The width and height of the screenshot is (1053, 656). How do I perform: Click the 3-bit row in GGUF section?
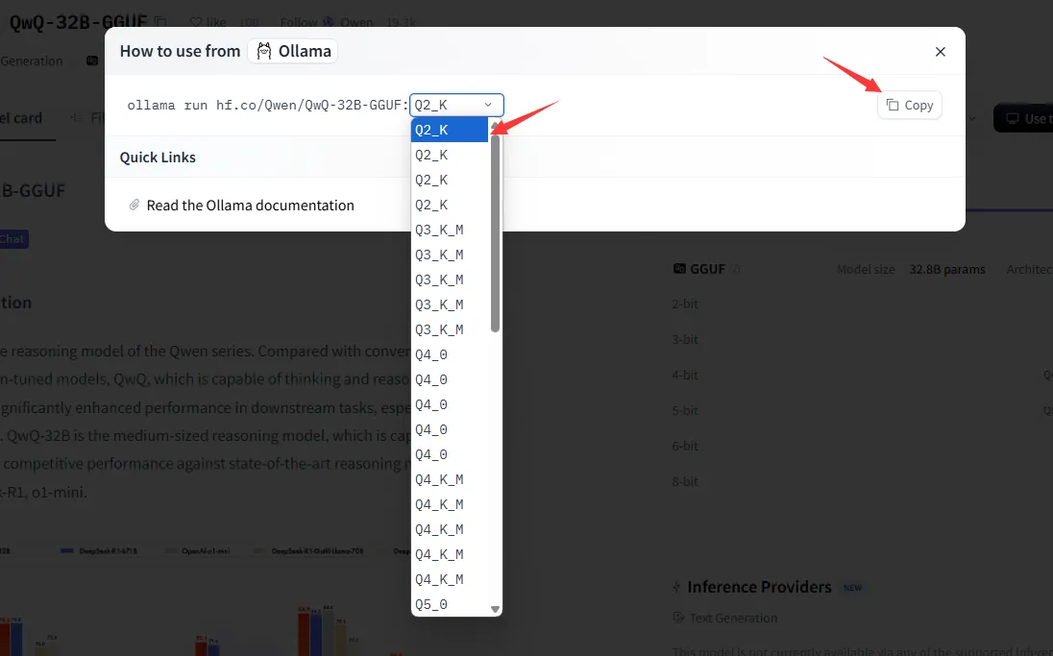(x=685, y=340)
